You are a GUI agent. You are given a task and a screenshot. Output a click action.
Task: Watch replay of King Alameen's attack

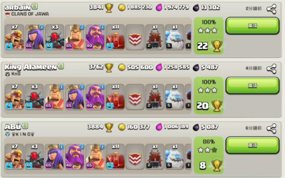pyautogui.click(x=252, y=85)
